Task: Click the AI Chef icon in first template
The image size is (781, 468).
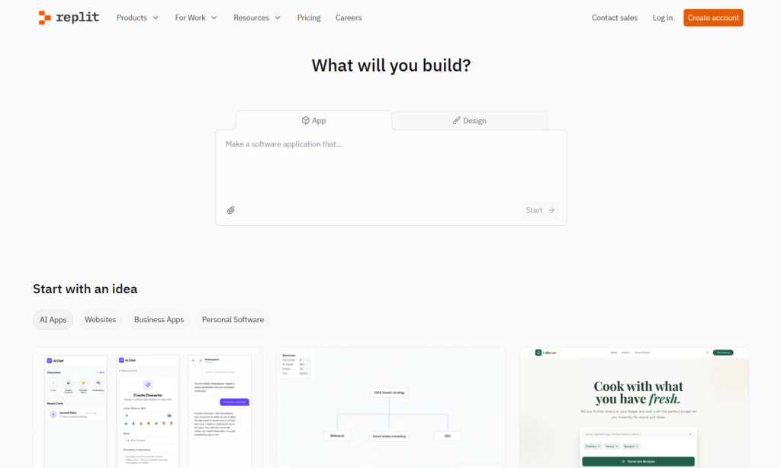Action: click(x=50, y=360)
